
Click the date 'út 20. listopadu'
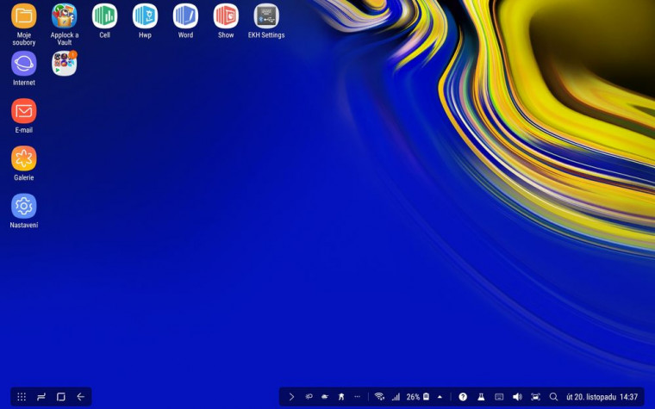coord(591,397)
